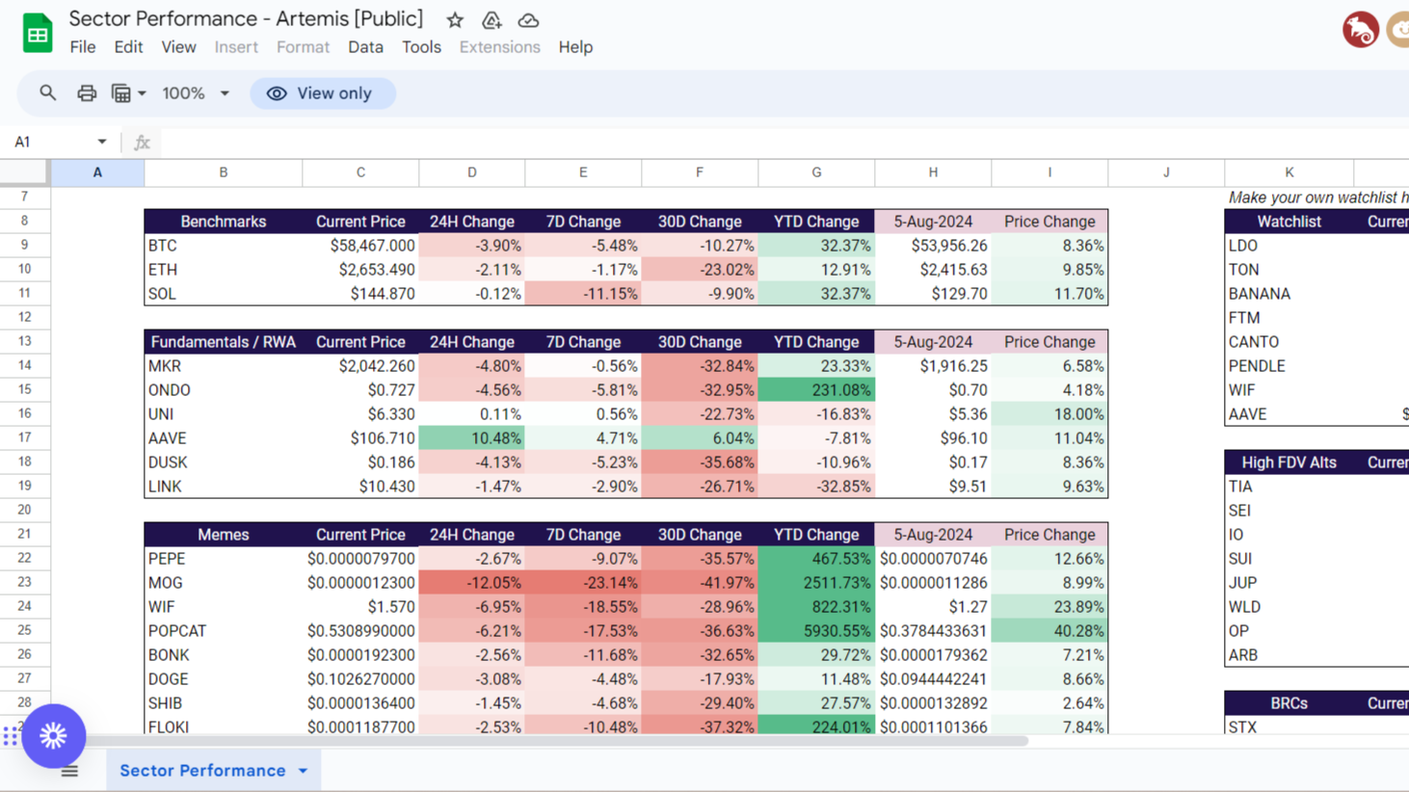Select LINK YTD change -32.85%
The height and width of the screenshot is (792, 1409).
tap(816, 487)
